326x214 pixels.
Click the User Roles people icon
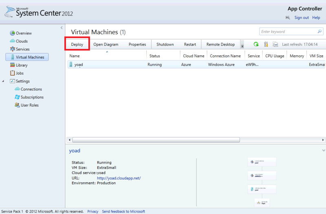(x=17, y=105)
